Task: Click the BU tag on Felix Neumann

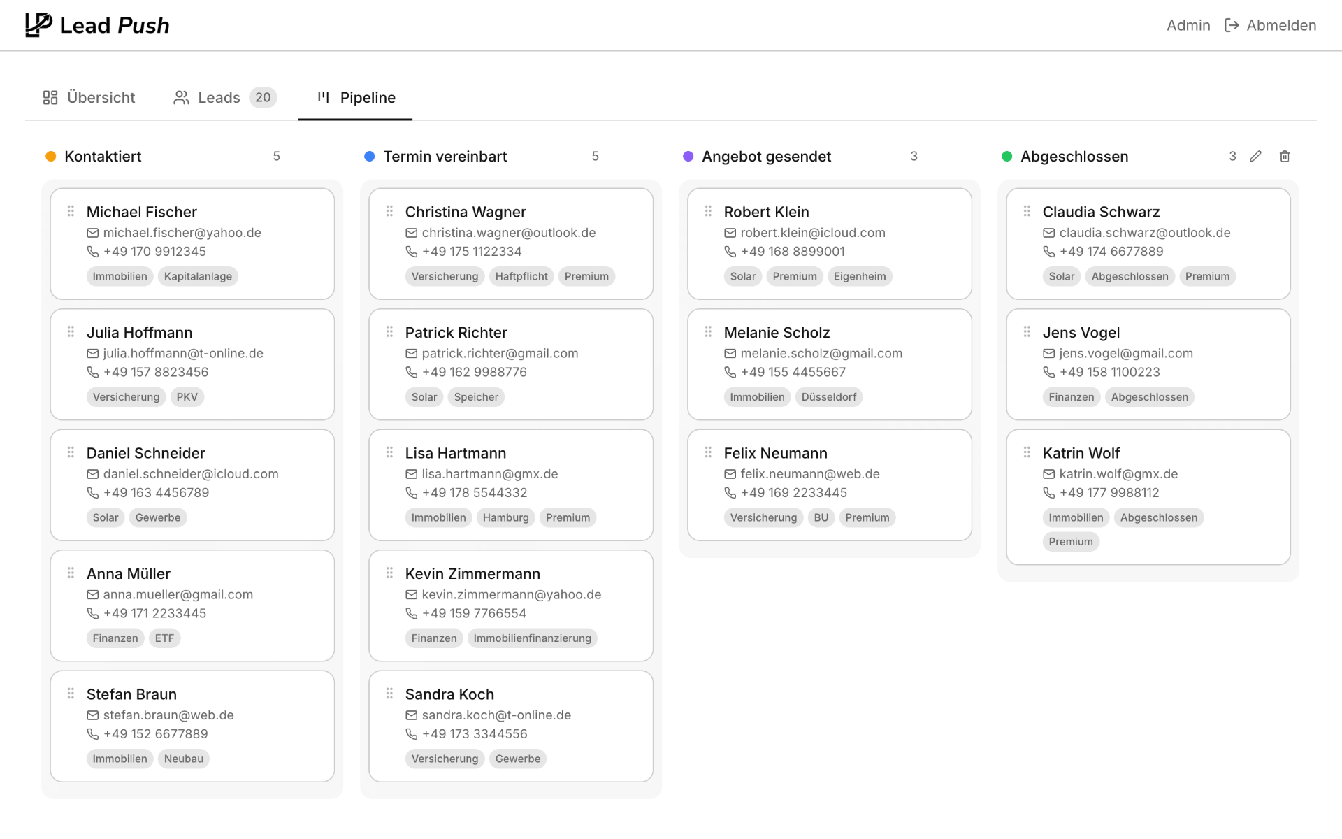Action: point(821,518)
